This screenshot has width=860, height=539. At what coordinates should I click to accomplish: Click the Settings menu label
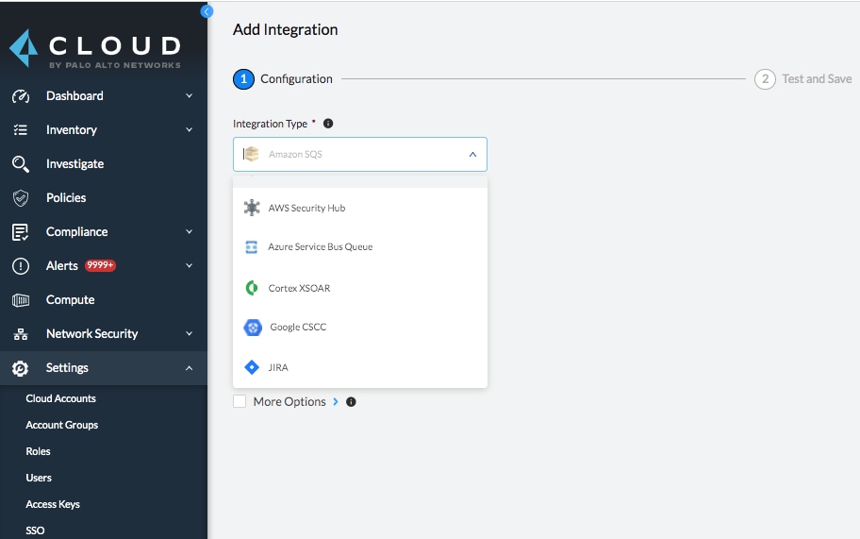67,368
